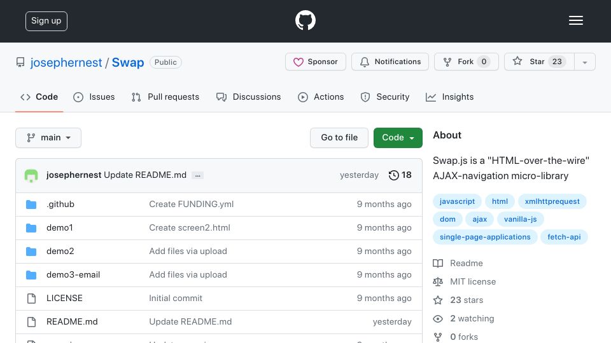Click the GitHub Octocat logo

click(305, 20)
